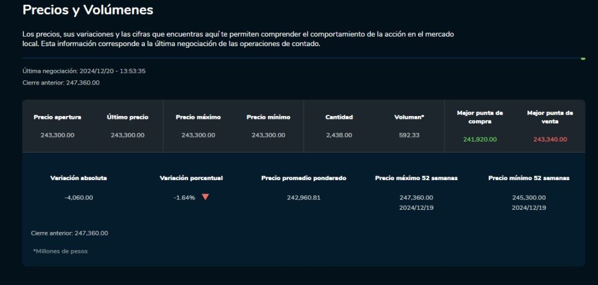
Task: Click the Volumen* column header
Action: click(409, 117)
